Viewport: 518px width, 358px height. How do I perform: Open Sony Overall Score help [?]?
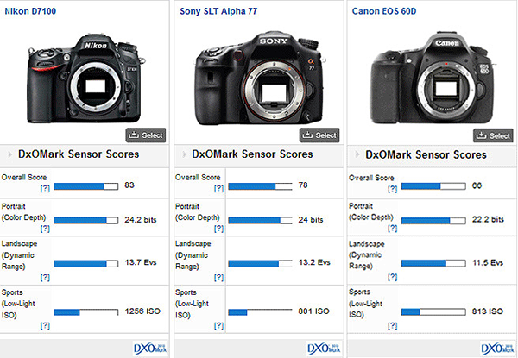tap(218, 188)
